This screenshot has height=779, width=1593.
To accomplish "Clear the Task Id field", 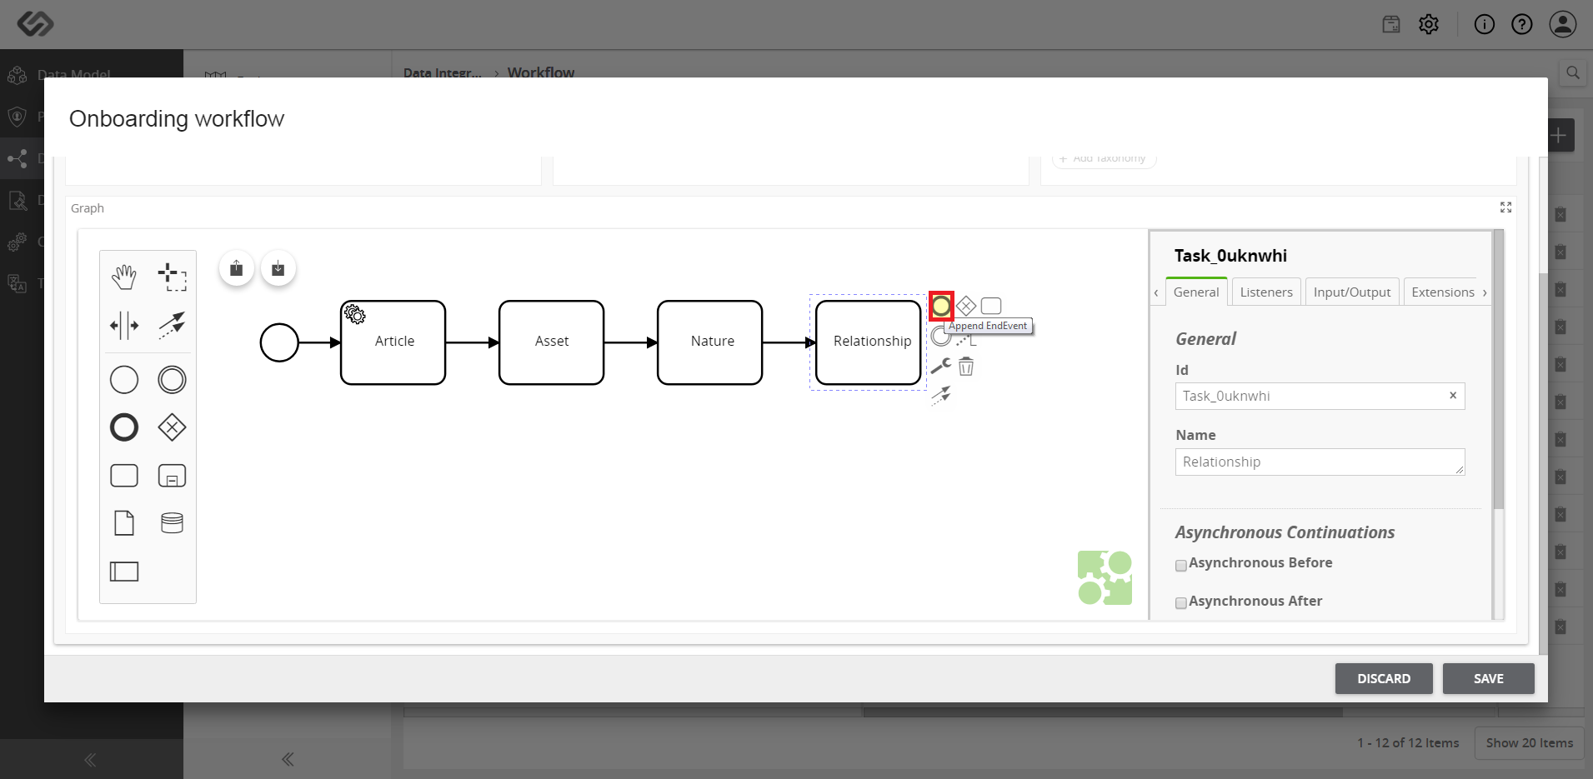I will (x=1453, y=396).
